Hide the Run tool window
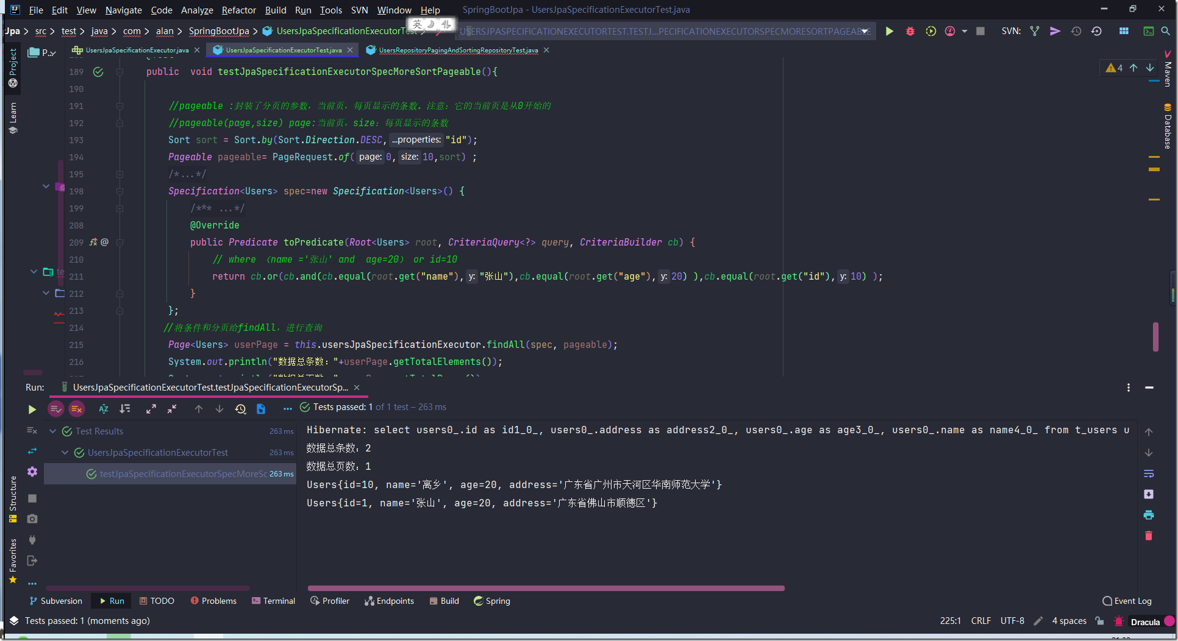1178x641 pixels. 1149,388
